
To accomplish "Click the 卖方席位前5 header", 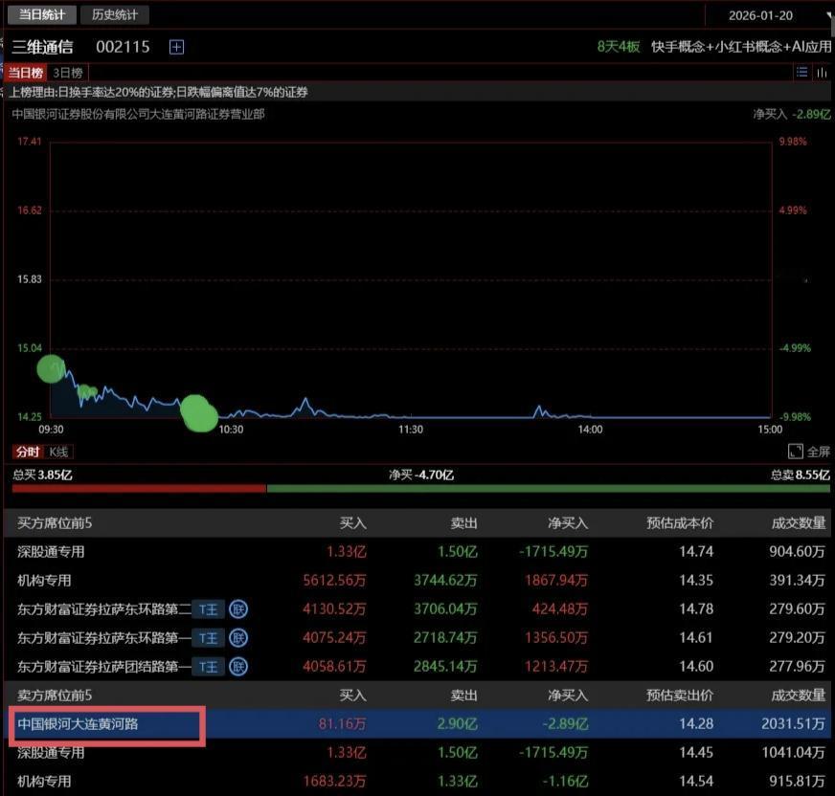I will [55, 696].
